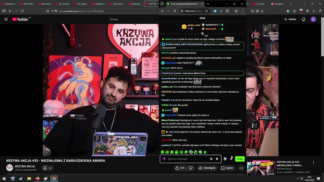Open KRZYWA AKCJA channel name link

pyautogui.click(x=25, y=166)
